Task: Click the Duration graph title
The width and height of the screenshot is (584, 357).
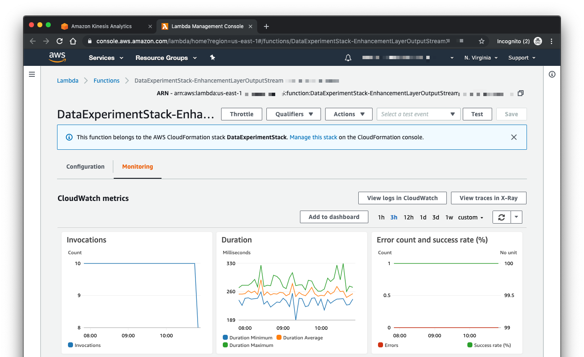Action: coord(237,240)
